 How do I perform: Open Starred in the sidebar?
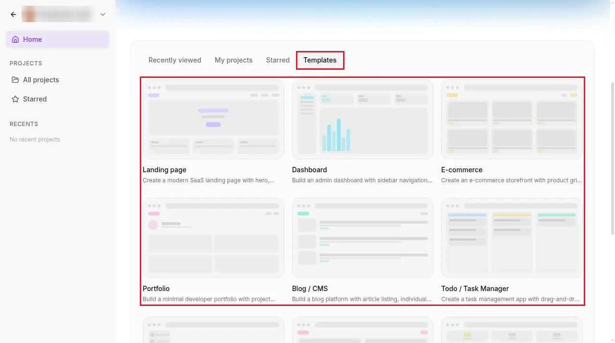(58, 99)
